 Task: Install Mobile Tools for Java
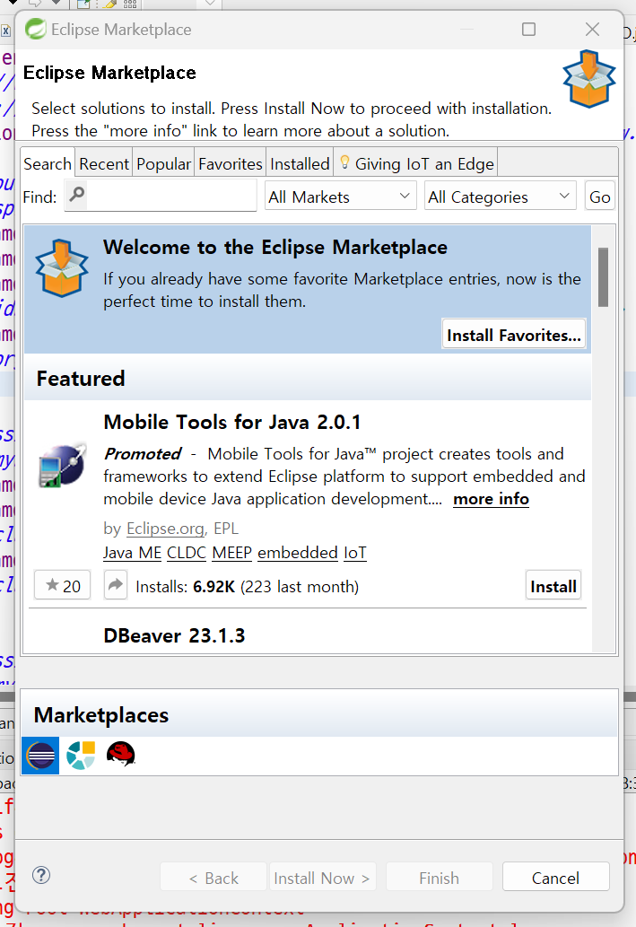(553, 585)
